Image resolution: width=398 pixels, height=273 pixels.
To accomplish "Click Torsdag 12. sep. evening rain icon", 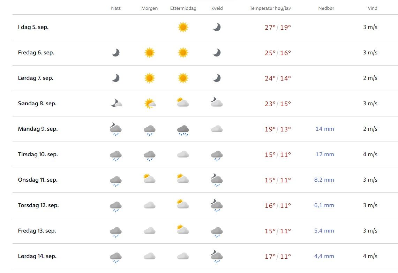I will [217, 206].
